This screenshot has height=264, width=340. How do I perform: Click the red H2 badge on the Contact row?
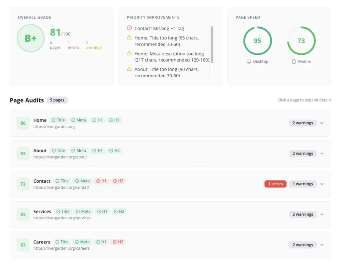[119, 181]
